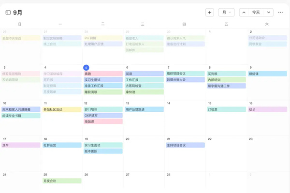290x193 pixels.
Task: Go to previous month with up chevron
Action: point(244,13)
